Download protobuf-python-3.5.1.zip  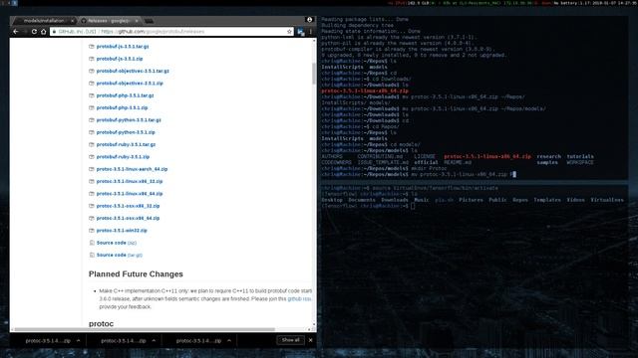[x=126, y=132]
